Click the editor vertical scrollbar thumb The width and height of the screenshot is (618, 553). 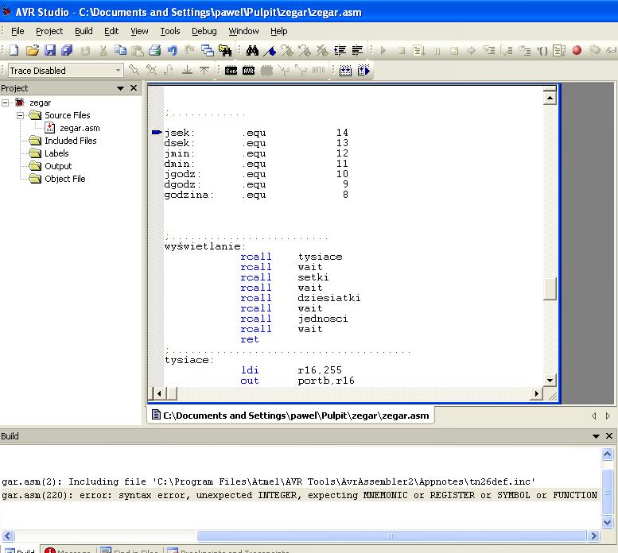pyautogui.click(x=550, y=289)
